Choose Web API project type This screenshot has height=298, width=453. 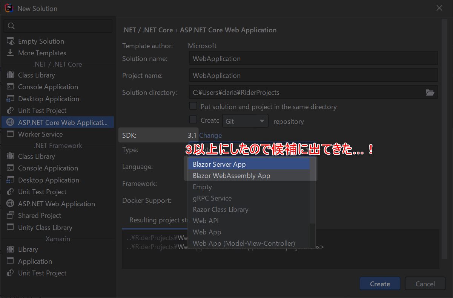pyautogui.click(x=249, y=221)
